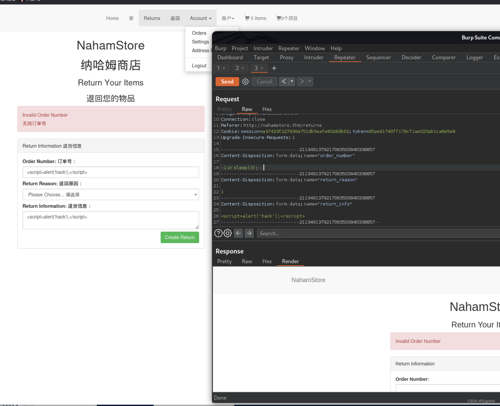Screen dimensions: 500x406
Task: Click the Referer header line in request
Action: point(271,125)
